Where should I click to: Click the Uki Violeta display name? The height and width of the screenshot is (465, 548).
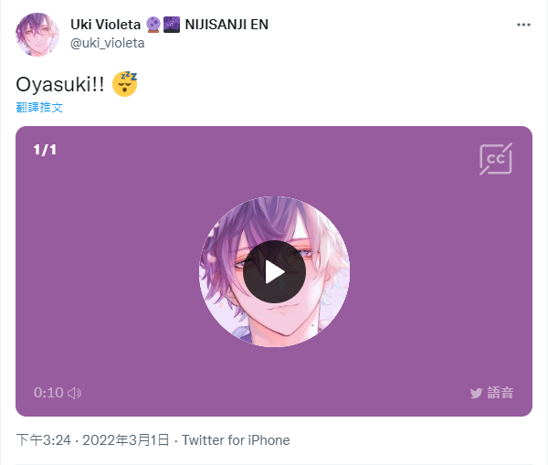point(106,25)
